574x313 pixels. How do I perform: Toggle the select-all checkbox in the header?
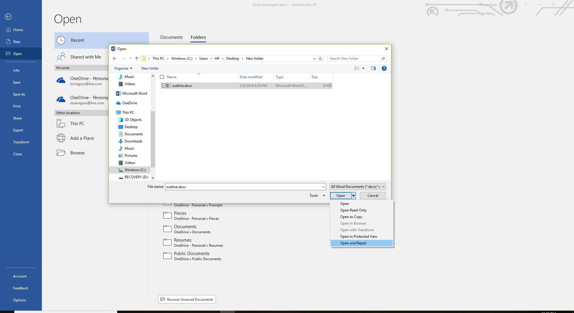click(x=162, y=77)
